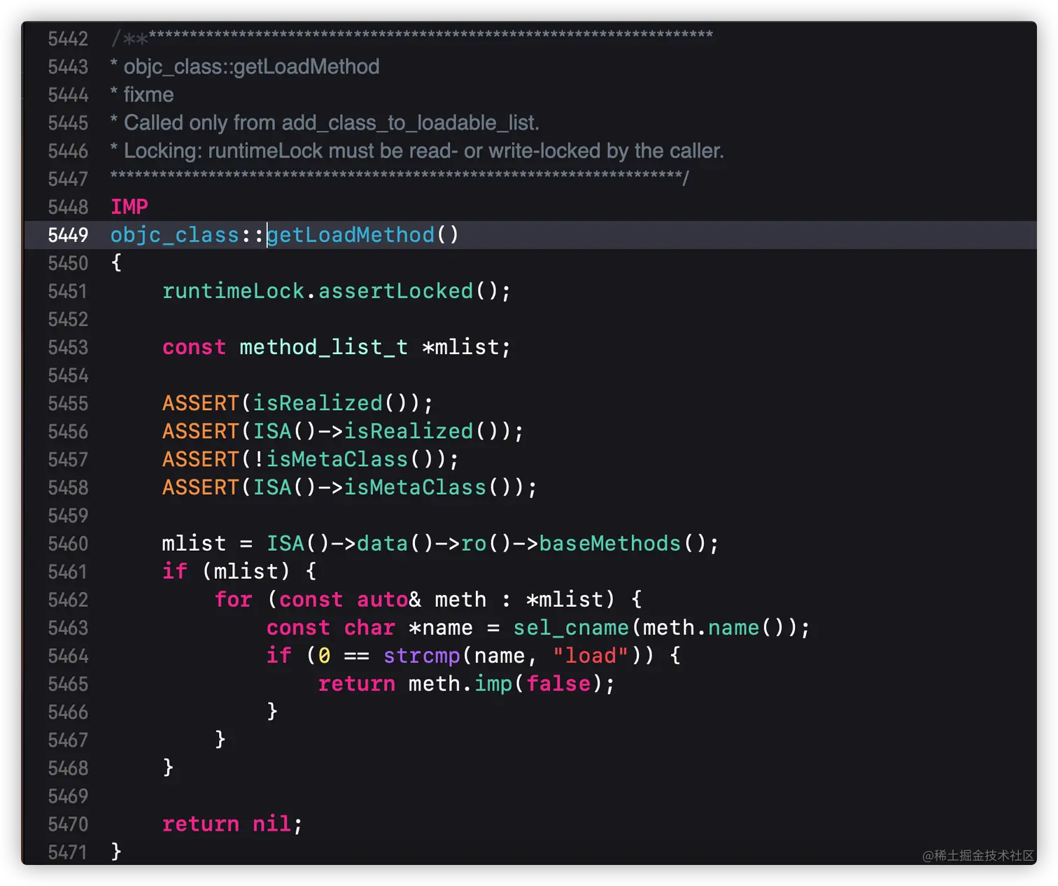Viewport: 1058px width, 886px height.
Task: Click line number 5471 in the gutter
Action: (x=69, y=852)
